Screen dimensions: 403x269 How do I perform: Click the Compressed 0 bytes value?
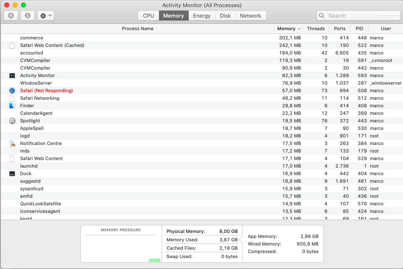coord(310,251)
